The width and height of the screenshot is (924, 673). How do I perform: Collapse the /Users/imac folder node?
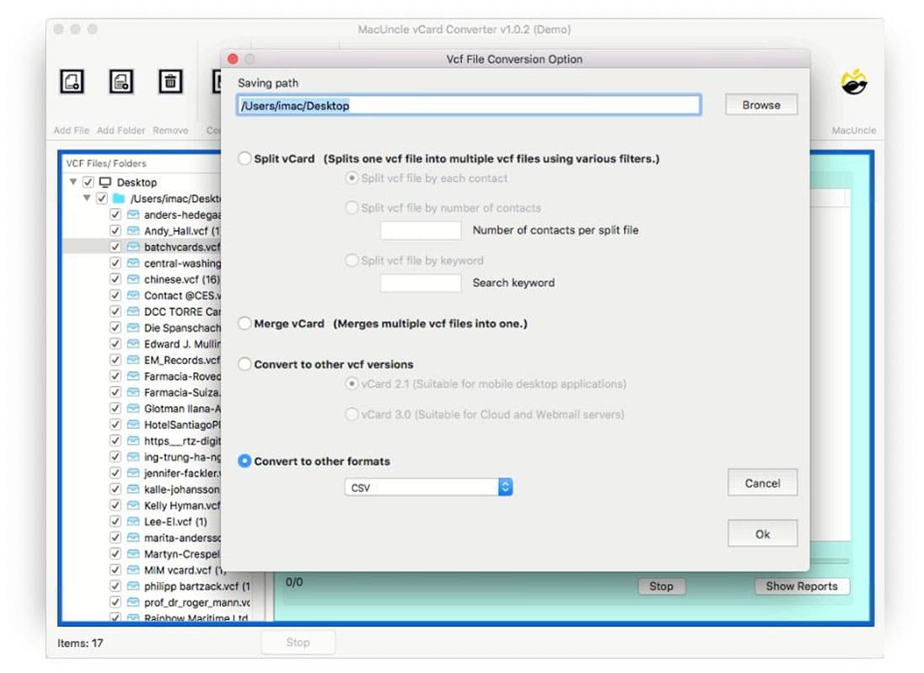click(87, 198)
